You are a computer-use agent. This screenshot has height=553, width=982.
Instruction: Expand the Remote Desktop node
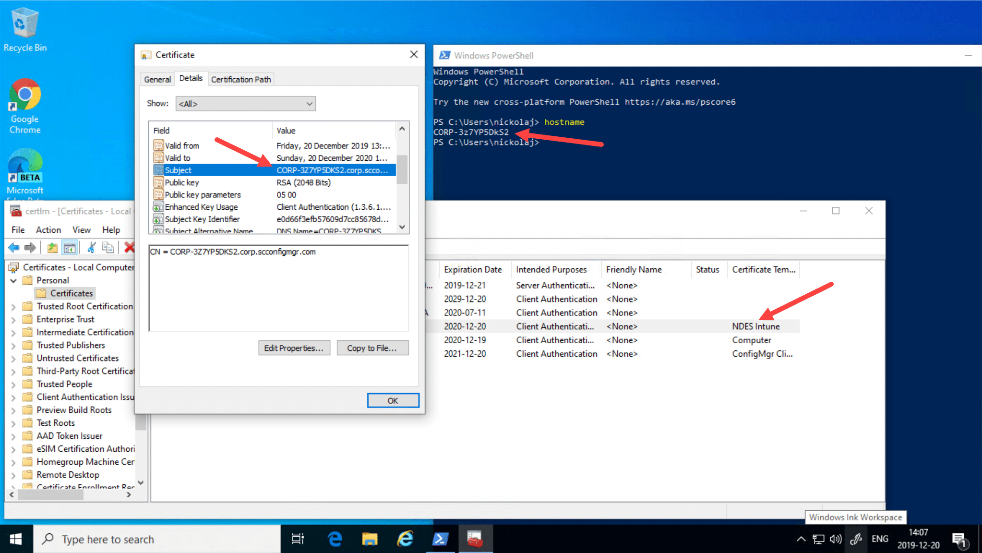pos(13,475)
